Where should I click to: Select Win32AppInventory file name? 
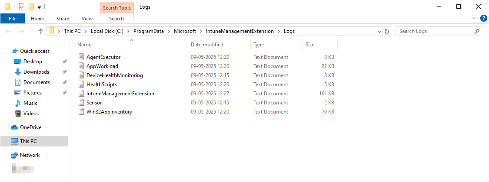(x=109, y=112)
